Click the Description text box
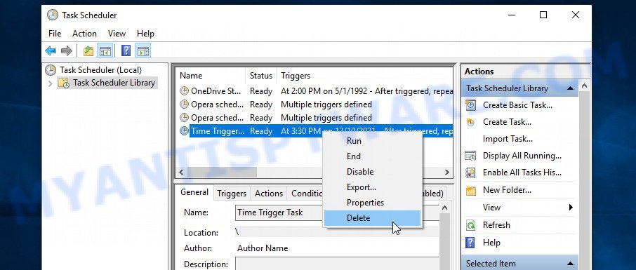The height and width of the screenshot is (270, 636). click(336, 264)
